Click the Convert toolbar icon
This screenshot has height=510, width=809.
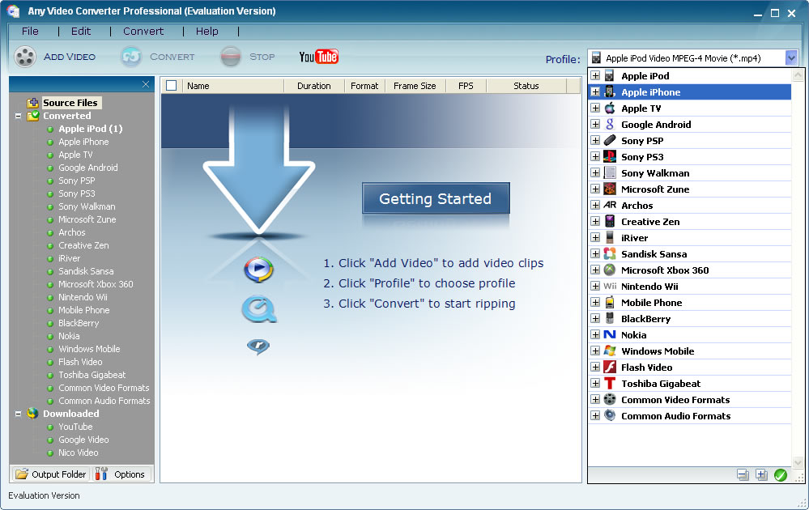(x=131, y=57)
